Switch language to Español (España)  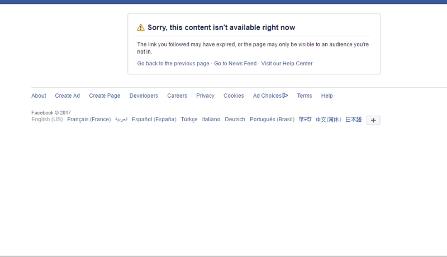click(x=154, y=120)
